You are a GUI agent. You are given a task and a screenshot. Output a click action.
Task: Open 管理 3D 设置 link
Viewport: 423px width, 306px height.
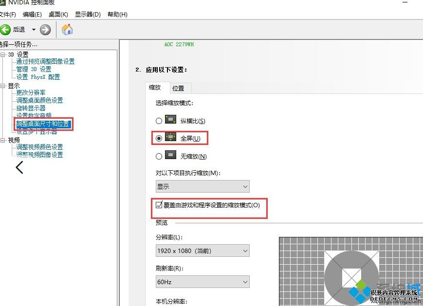[x=34, y=69]
